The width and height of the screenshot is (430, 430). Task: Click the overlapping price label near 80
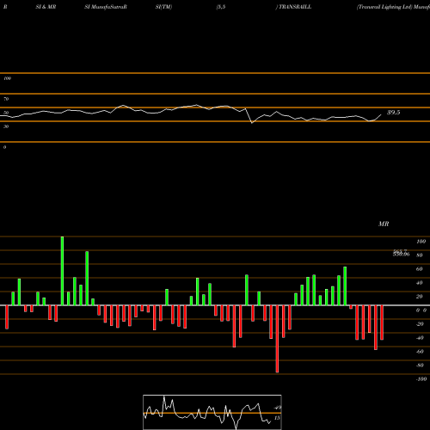coord(401,253)
